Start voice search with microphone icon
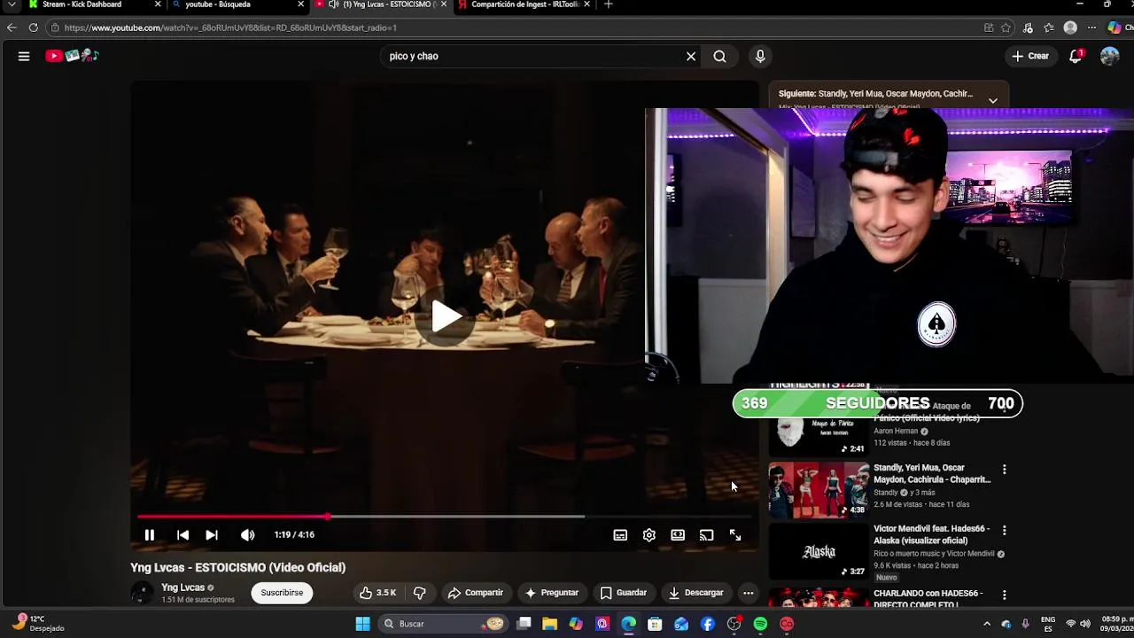This screenshot has height=638, width=1134. click(x=760, y=56)
